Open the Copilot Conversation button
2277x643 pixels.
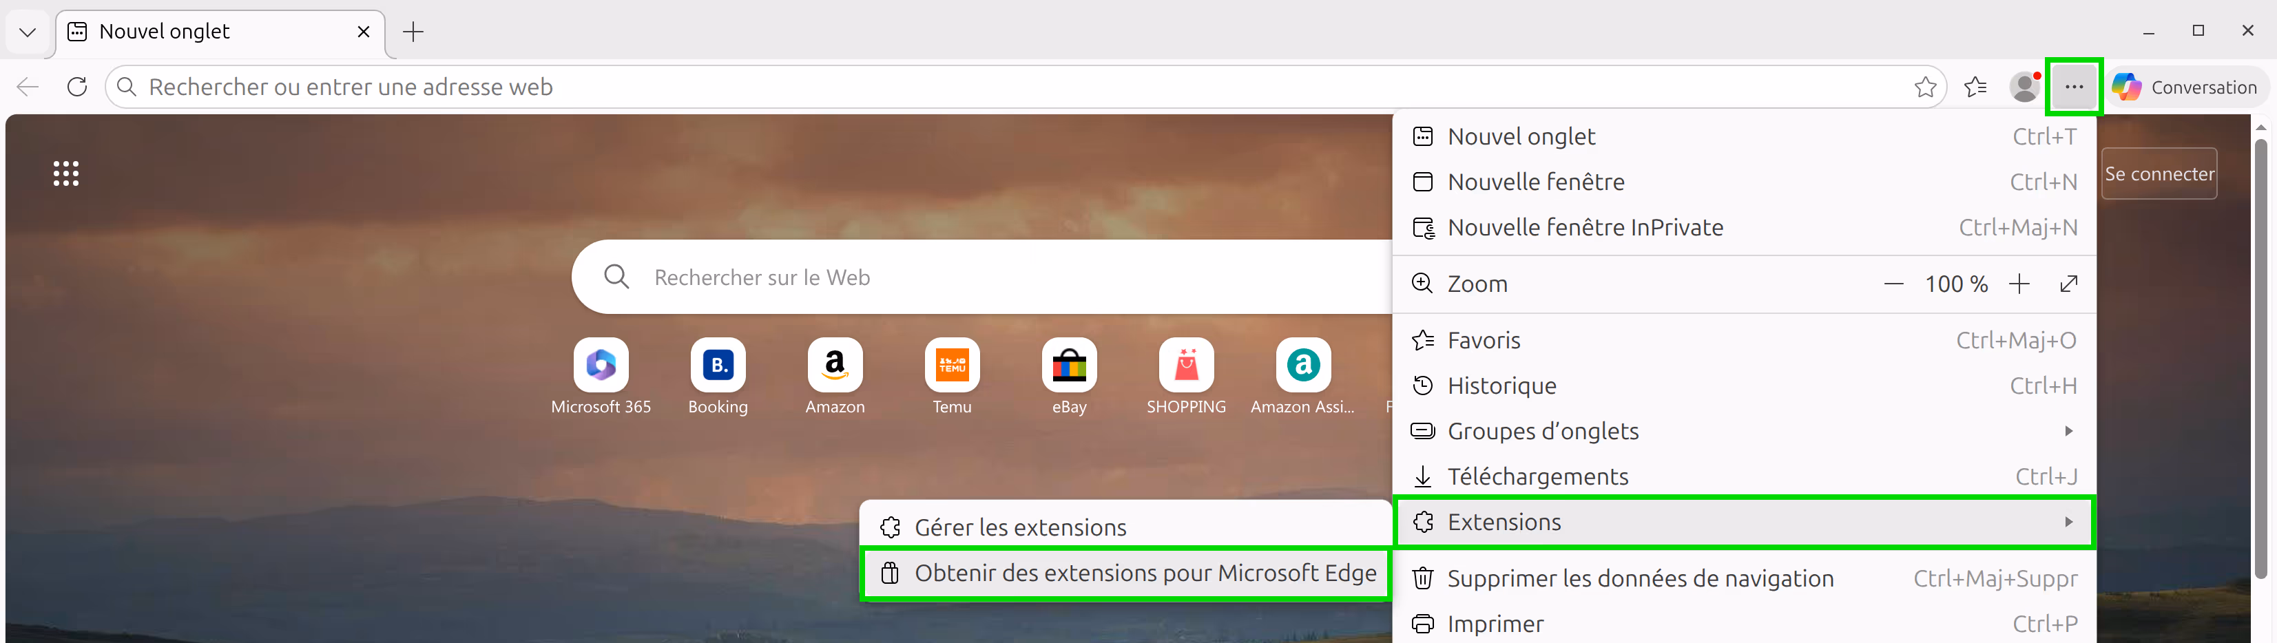pyautogui.click(x=2185, y=87)
